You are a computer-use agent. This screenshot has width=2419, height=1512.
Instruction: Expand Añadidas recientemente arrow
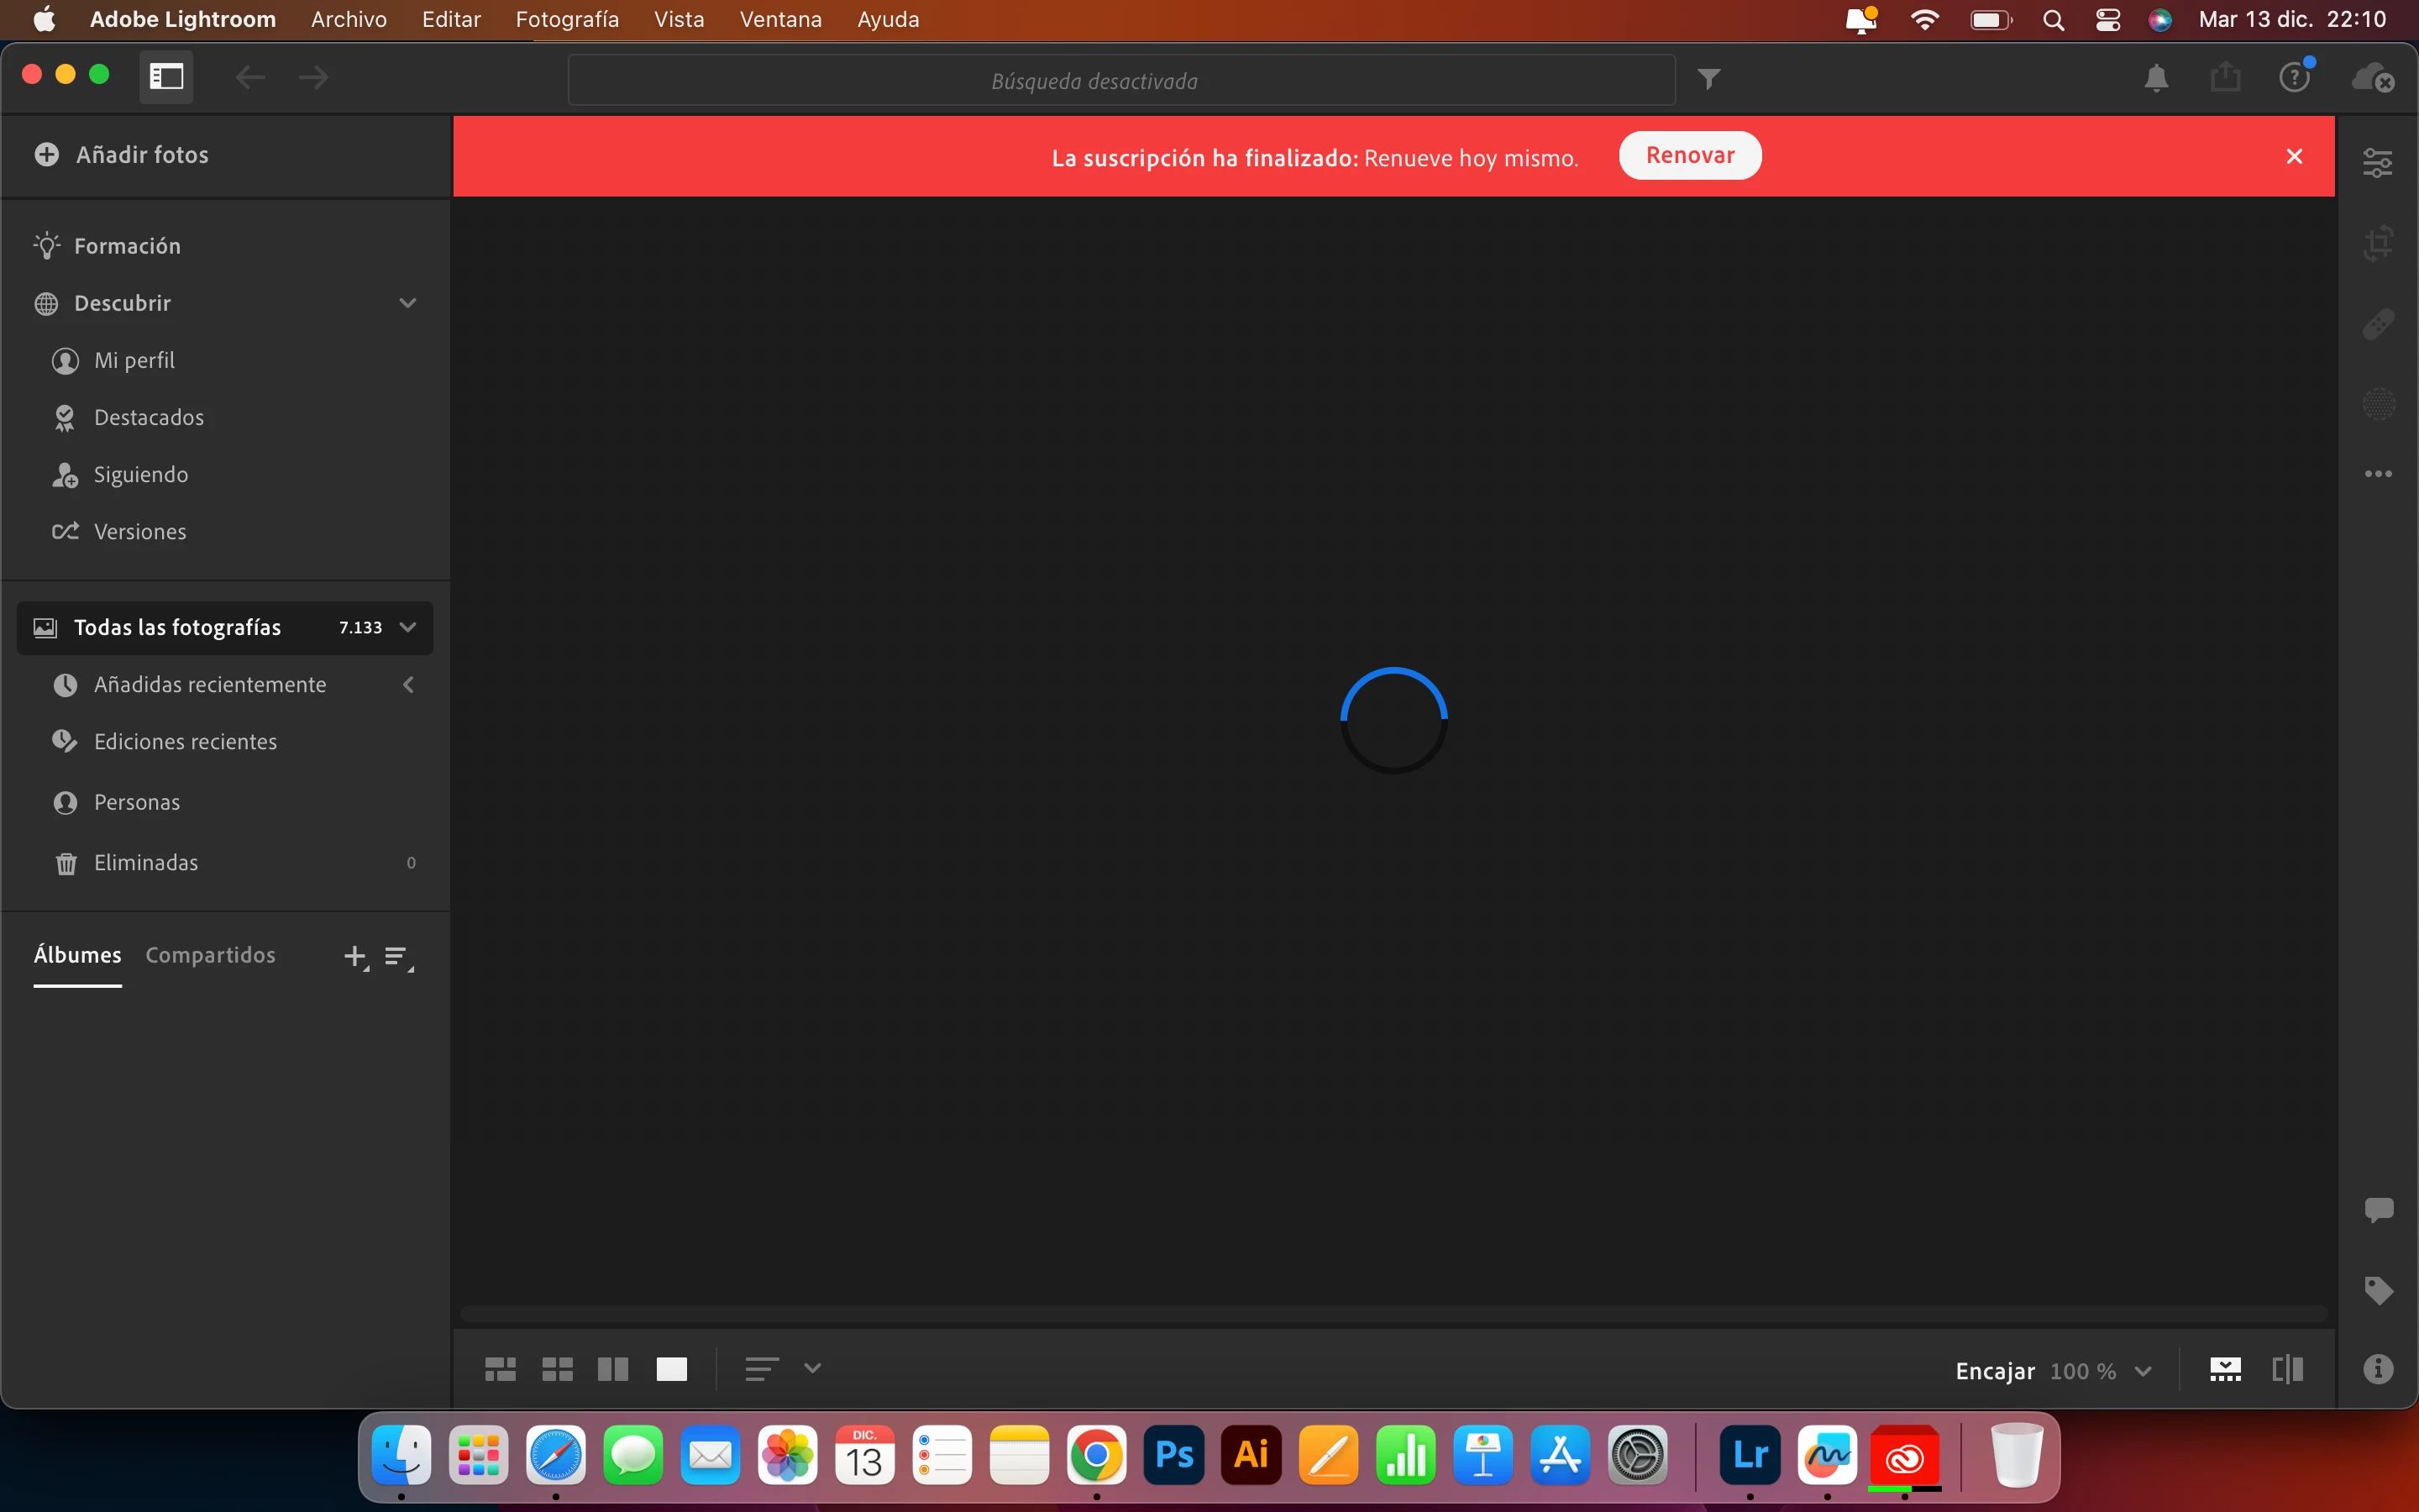click(408, 685)
